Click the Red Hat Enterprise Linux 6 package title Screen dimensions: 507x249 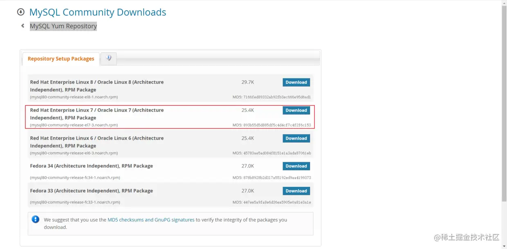[97, 142]
